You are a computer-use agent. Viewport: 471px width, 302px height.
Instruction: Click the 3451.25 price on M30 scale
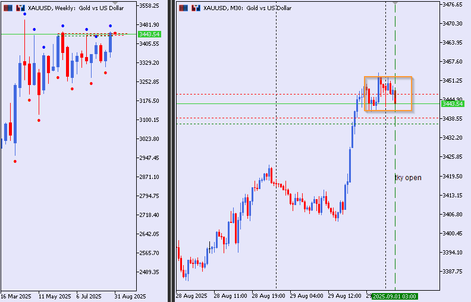click(453, 81)
